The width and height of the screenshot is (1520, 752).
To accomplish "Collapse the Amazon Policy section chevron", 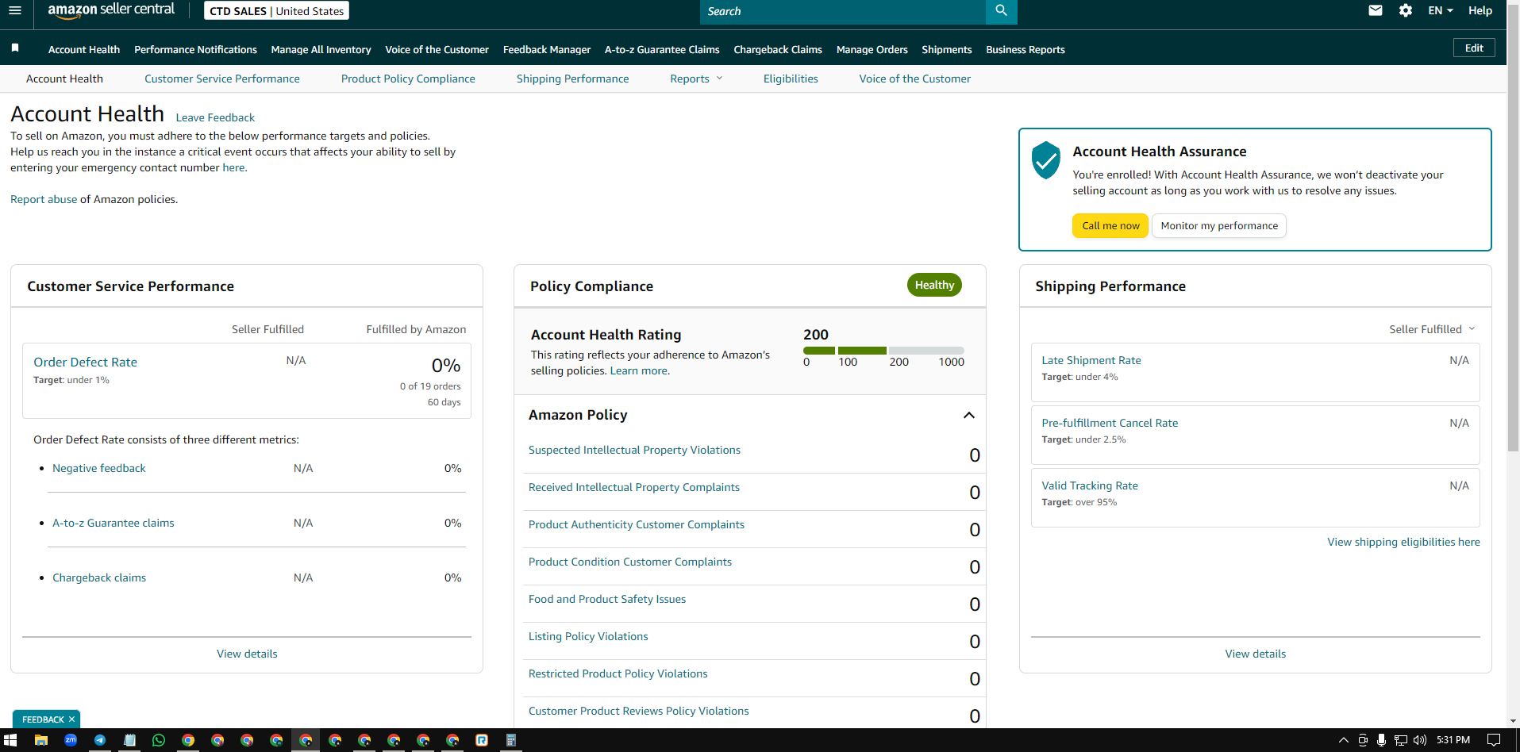I will click(x=969, y=415).
